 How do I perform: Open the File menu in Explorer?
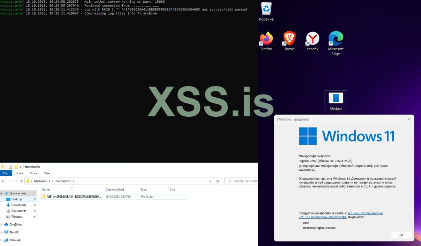coord(6,173)
